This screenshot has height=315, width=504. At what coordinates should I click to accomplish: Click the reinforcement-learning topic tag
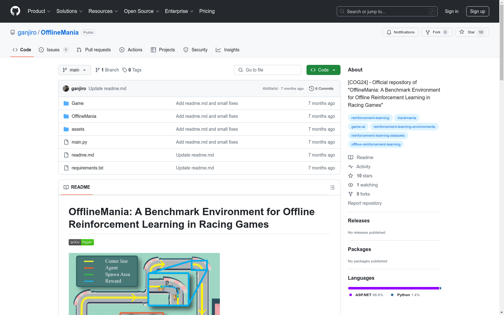coord(370,118)
